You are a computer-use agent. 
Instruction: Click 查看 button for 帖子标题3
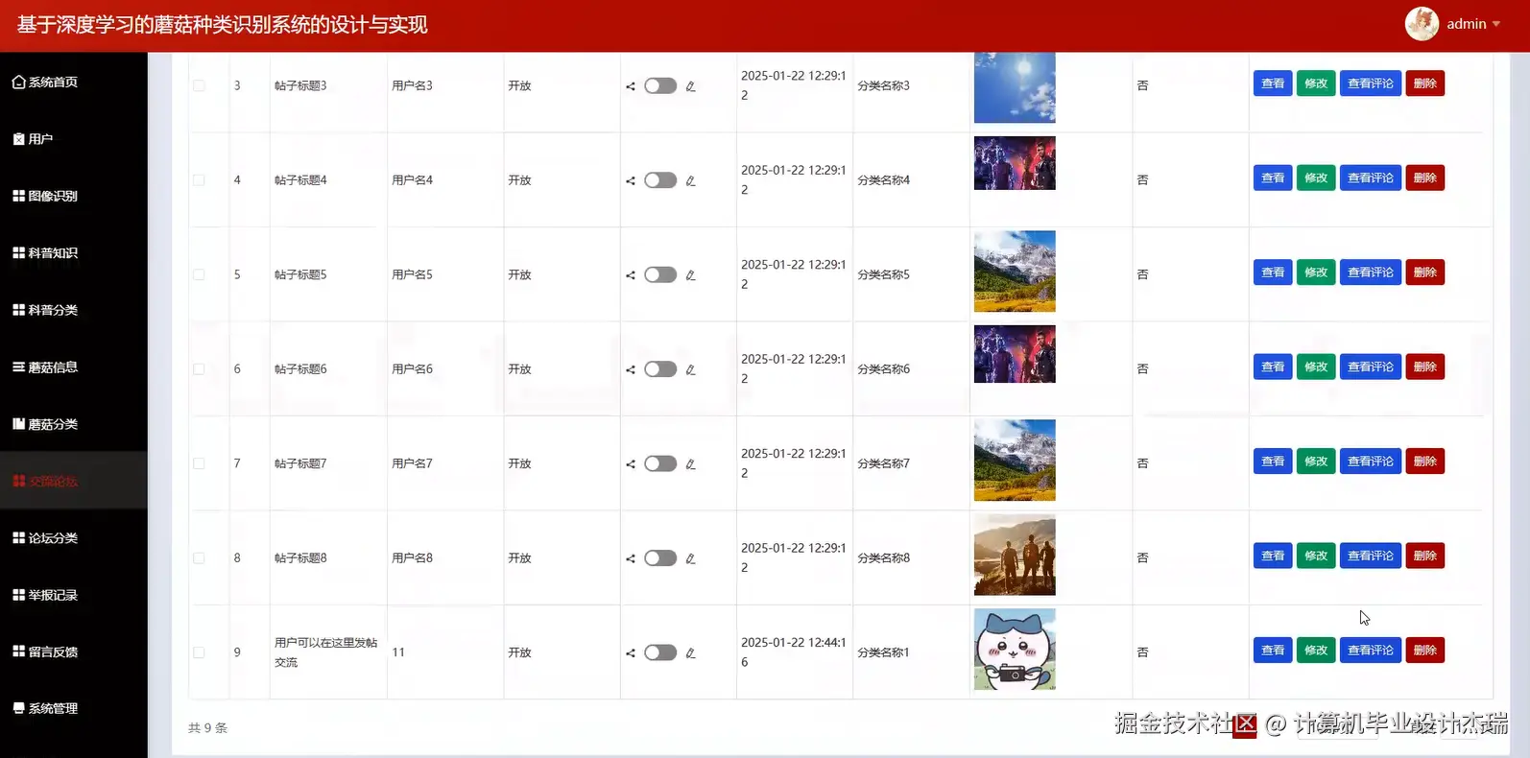1273,83
